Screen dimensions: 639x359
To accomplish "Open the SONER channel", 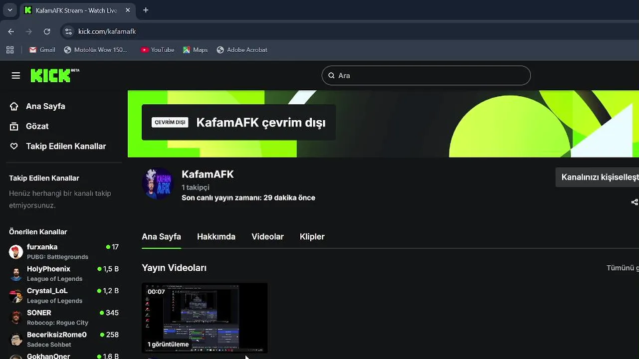I will (64, 318).
